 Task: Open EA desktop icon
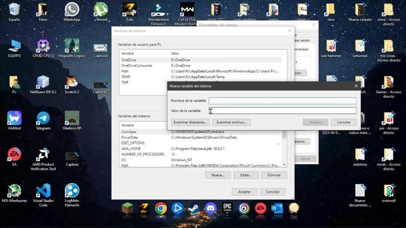coord(14,156)
